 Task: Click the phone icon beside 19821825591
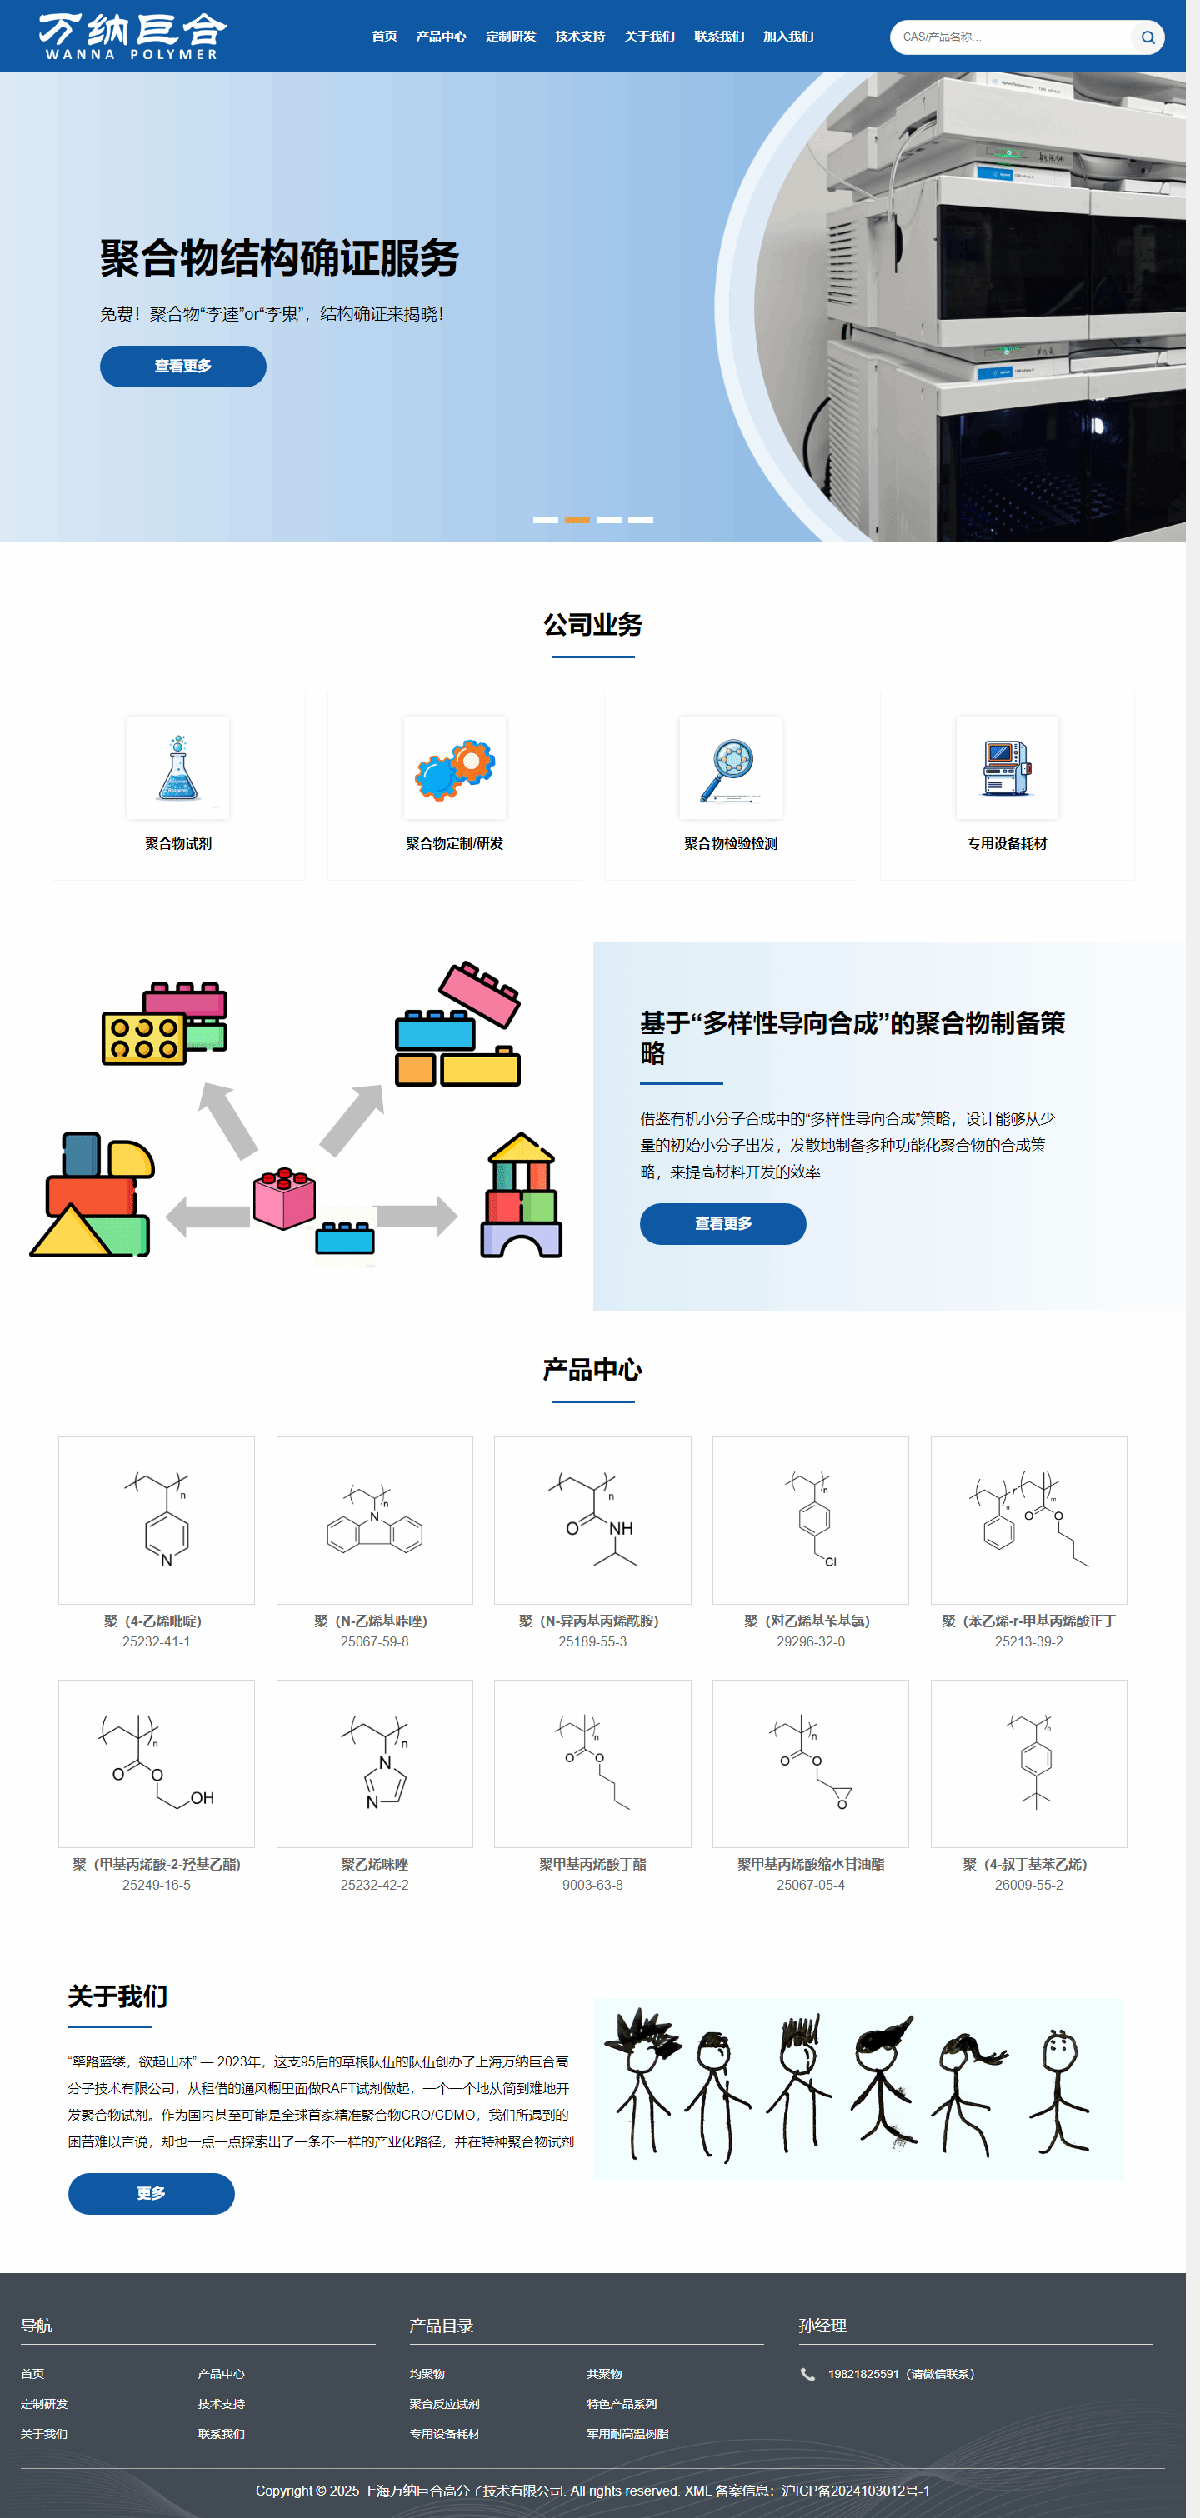pos(807,2373)
